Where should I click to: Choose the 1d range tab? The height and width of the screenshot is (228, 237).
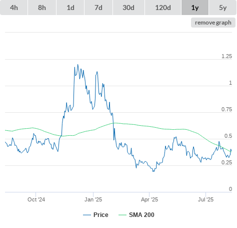tap(70, 8)
